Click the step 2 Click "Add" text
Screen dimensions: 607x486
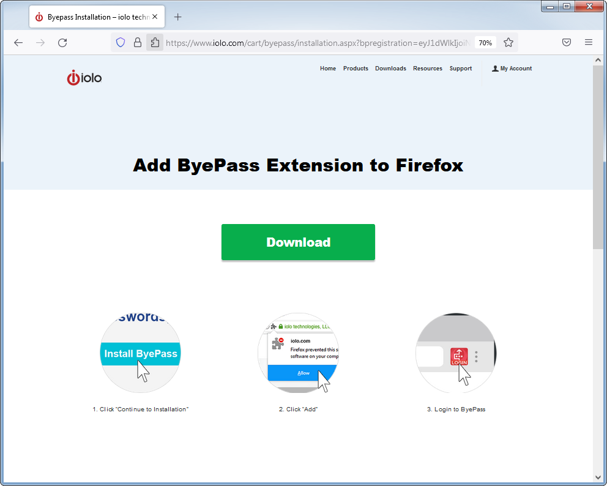point(298,409)
